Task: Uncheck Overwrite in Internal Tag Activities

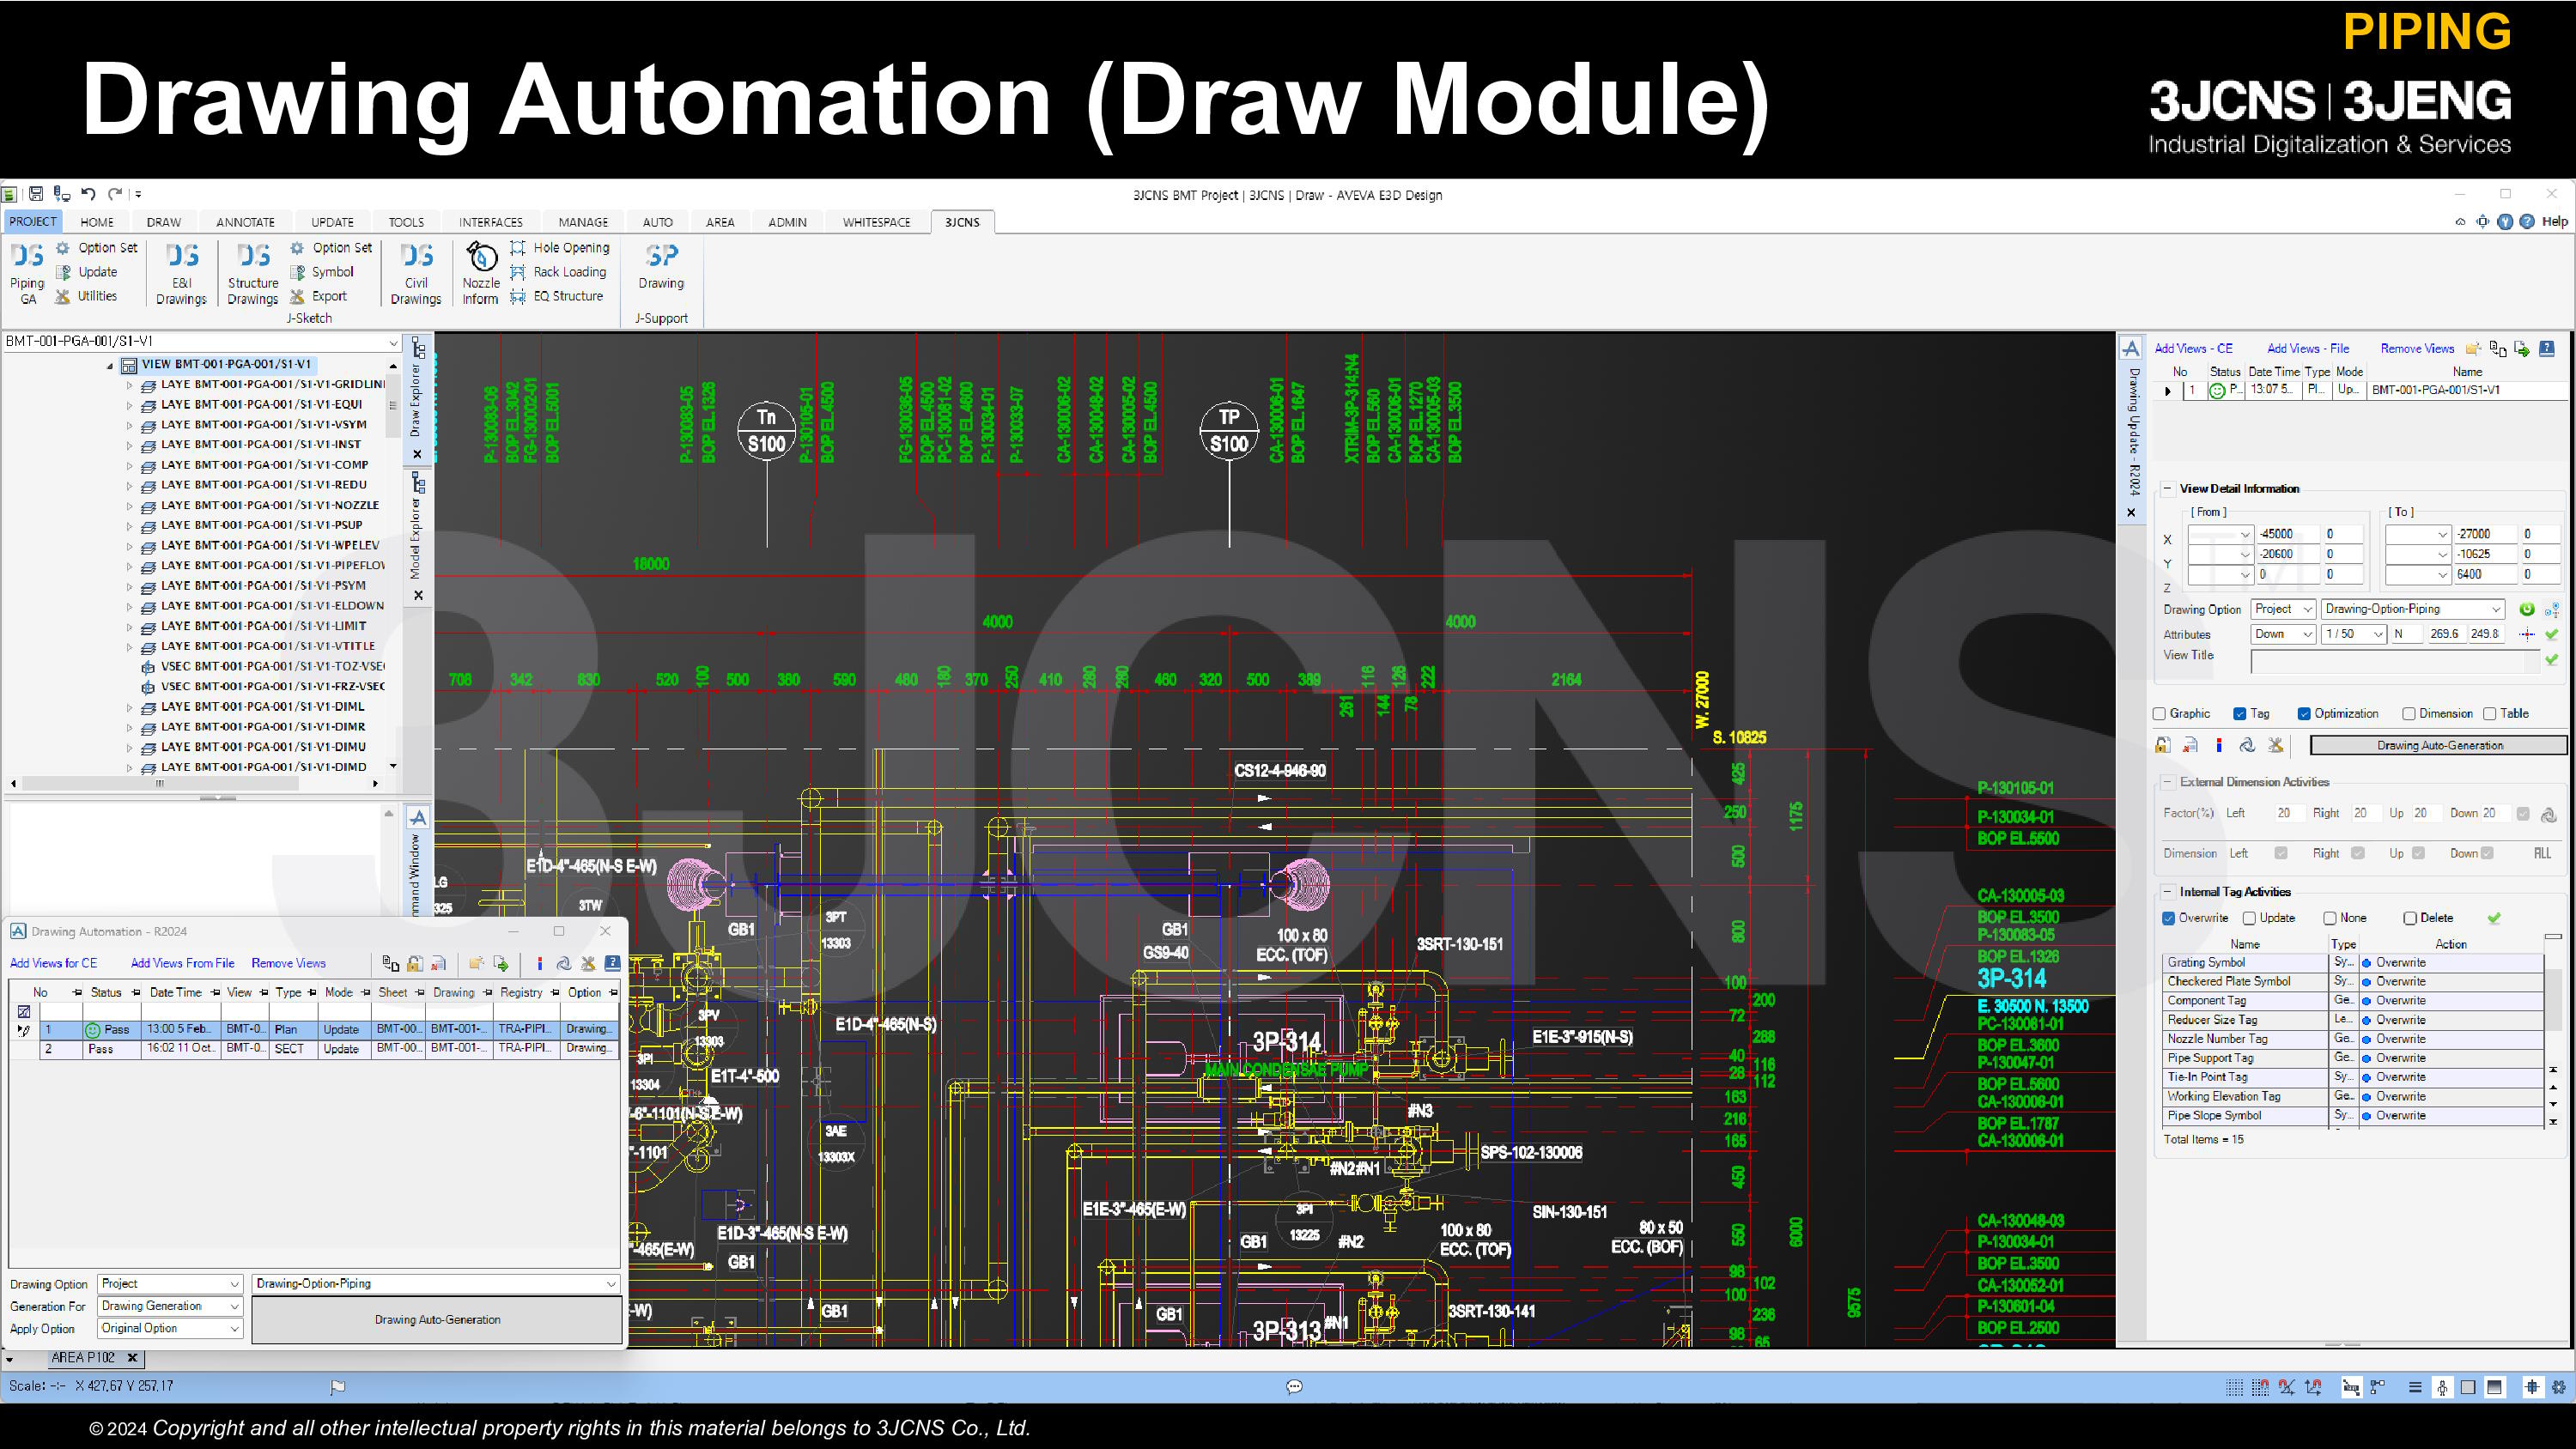Action: coord(2169,918)
